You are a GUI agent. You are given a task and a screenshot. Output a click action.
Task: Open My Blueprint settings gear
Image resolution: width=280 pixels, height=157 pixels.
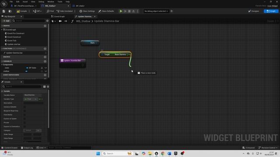(x=47, y=21)
